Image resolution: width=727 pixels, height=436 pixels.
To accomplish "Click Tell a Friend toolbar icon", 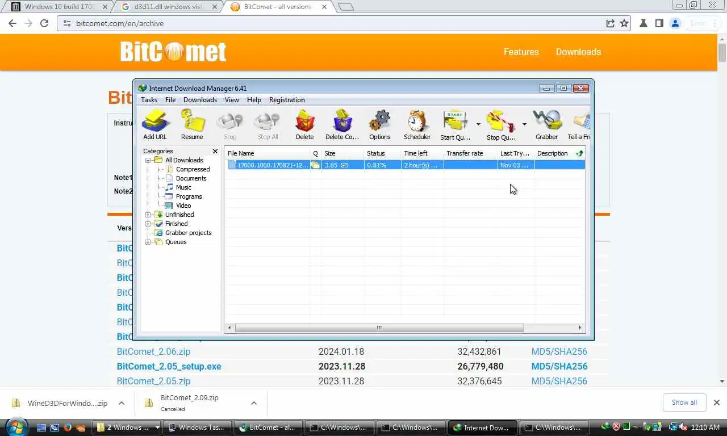I will click(x=579, y=124).
